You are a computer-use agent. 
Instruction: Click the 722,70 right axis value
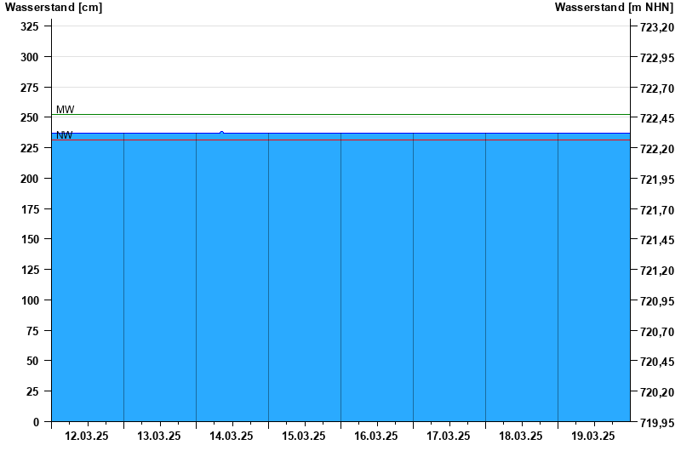657,88
